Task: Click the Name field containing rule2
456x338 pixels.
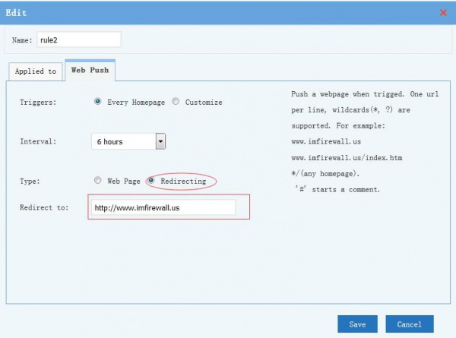Action: [x=79, y=39]
